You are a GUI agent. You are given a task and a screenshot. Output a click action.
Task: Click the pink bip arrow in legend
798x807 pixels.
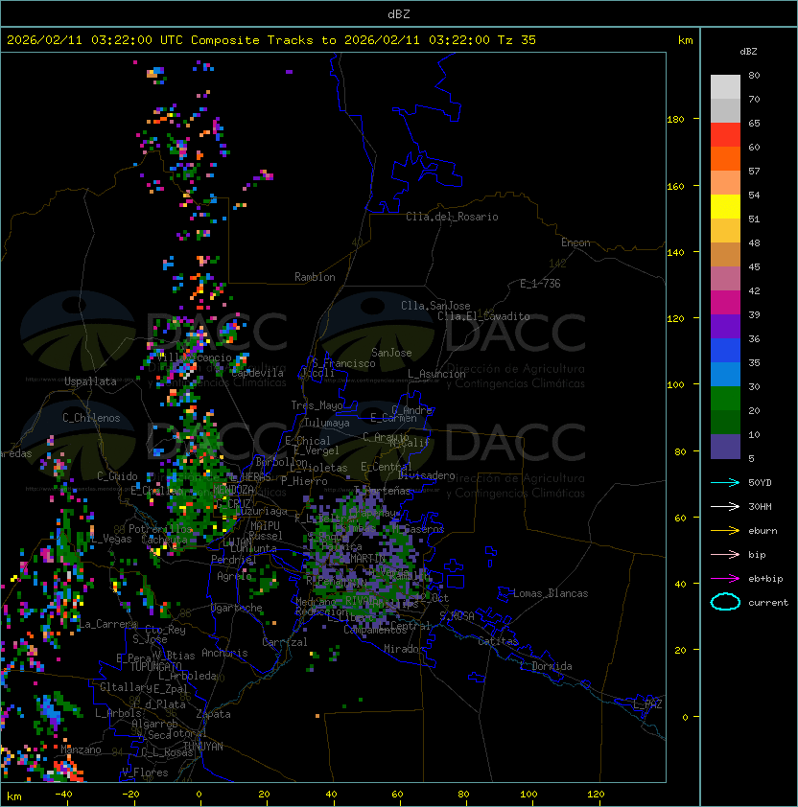click(725, 554)
